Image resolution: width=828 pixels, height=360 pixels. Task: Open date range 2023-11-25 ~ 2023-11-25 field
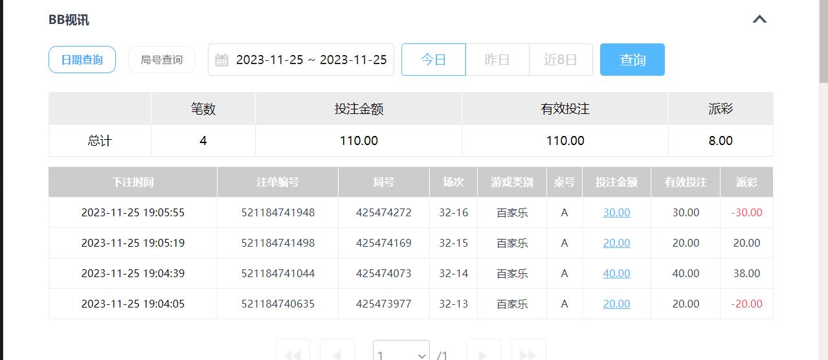[301, 60]
